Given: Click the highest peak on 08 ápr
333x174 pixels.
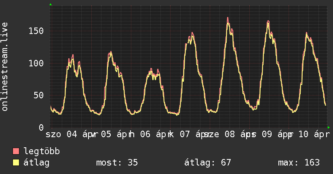Looking at the screenshot, I should (x=228, y=18).
